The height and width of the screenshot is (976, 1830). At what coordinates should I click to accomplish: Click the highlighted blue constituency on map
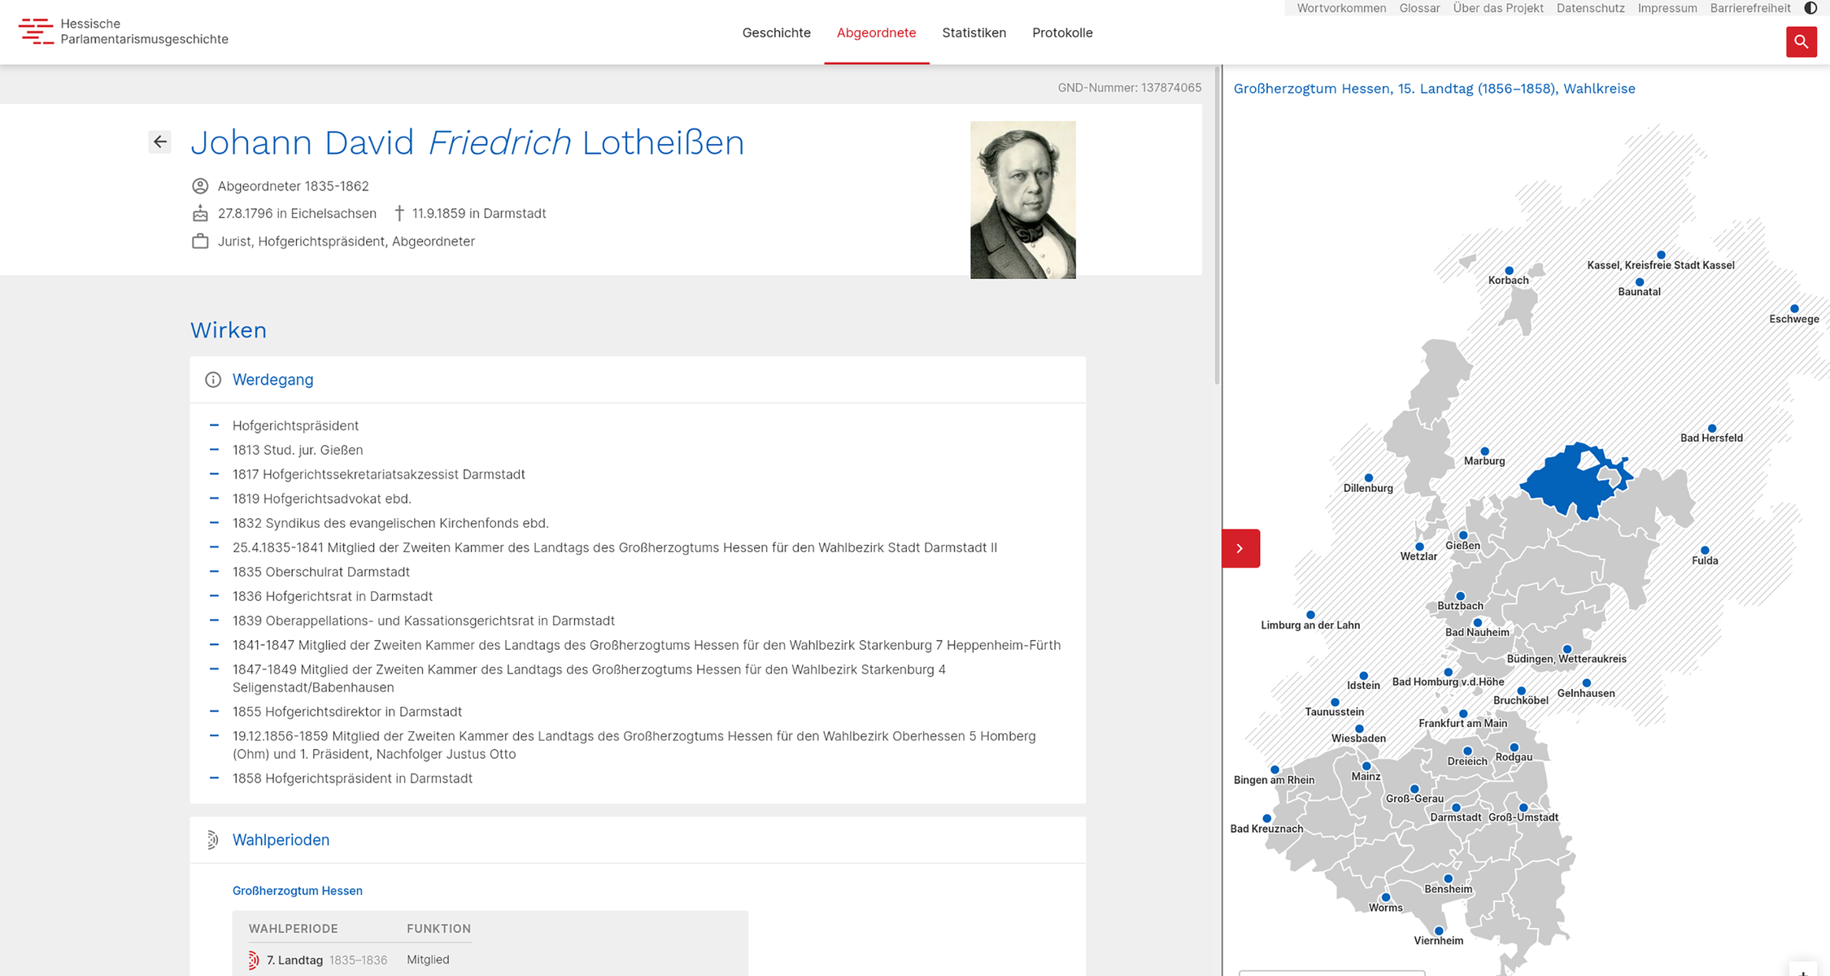pos(1562,484)
